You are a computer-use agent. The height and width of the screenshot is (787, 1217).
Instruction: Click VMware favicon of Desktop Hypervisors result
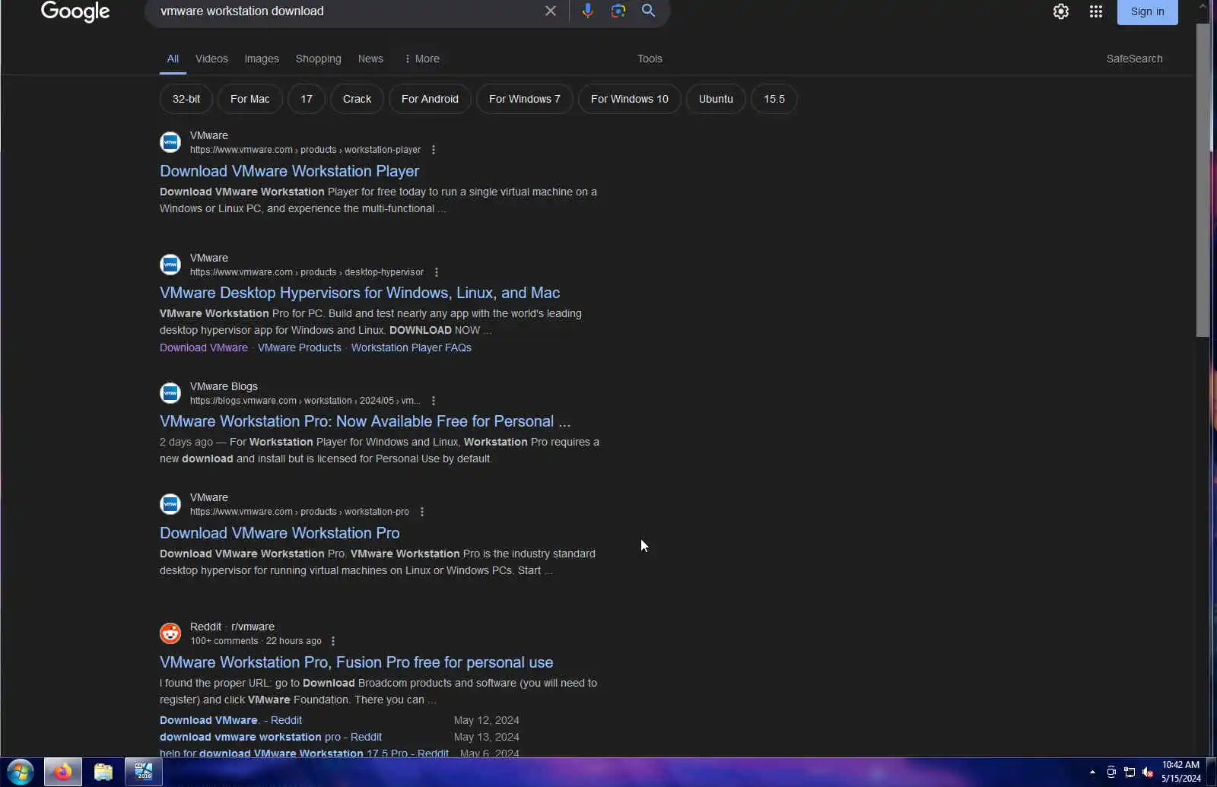(170, 265)
